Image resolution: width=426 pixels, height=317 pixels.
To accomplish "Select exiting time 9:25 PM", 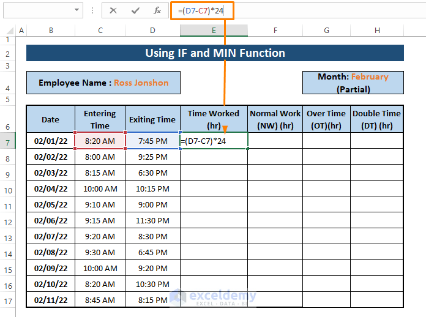I will coord(152,157).
